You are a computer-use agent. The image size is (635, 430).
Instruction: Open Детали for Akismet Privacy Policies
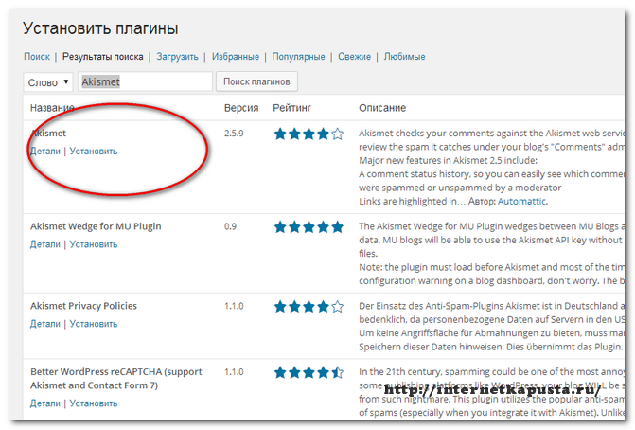click(45, 324)
